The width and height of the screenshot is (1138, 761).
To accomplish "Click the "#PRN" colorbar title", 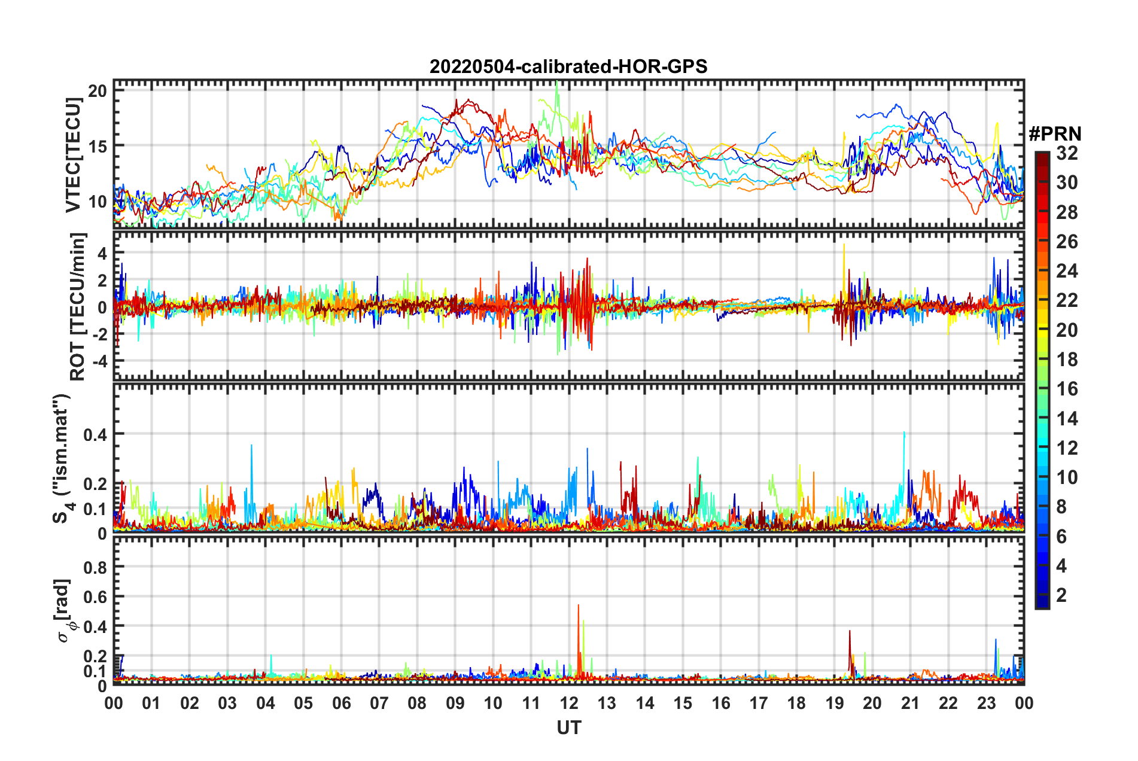I will 1055,133.
